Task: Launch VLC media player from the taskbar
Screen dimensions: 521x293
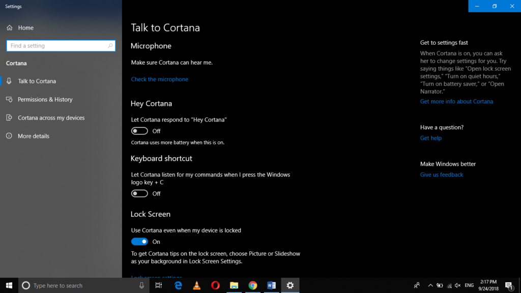Action: click(x=196, y=285)
